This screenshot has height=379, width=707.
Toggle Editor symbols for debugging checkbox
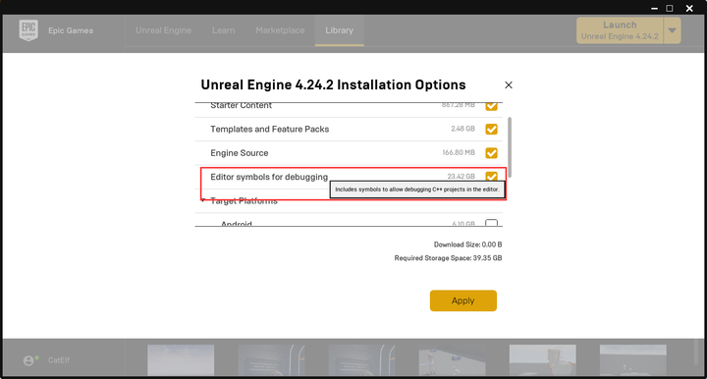point(492,176)
